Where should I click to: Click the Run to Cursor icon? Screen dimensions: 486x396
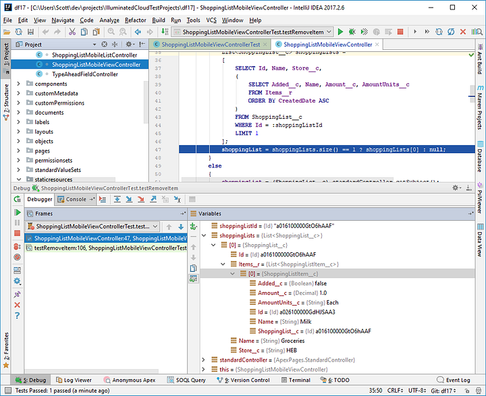click(178, 199)
